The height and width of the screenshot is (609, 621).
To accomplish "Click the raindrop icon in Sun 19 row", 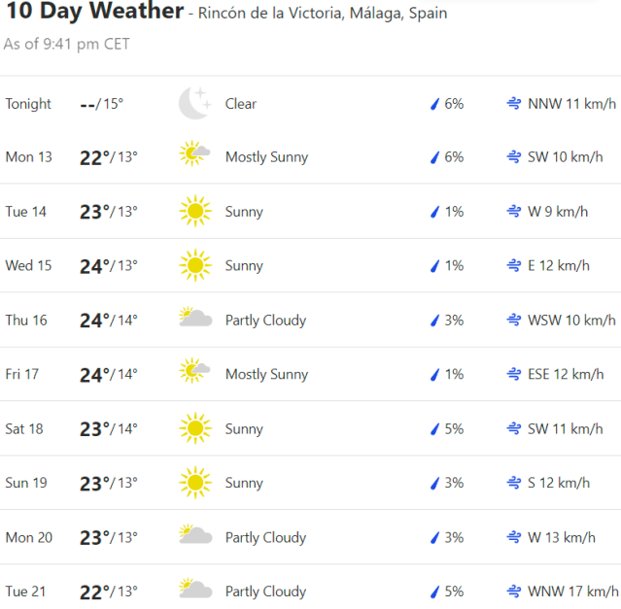I will pyautogui.click(x=435, y=483).
